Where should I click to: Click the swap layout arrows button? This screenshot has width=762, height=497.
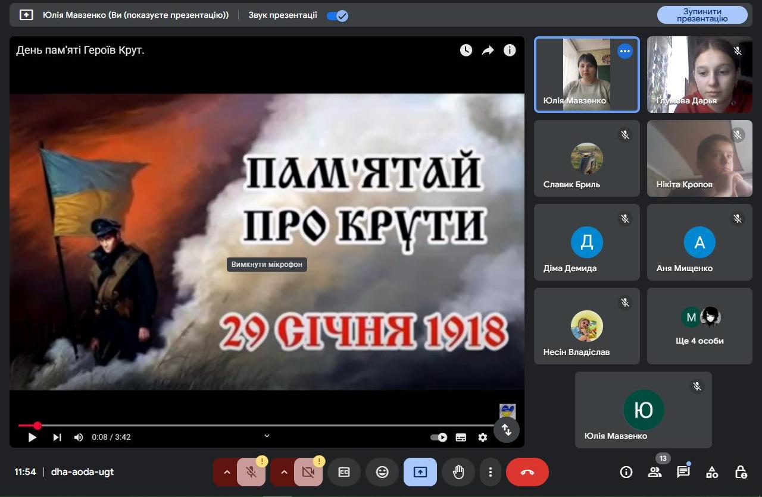click(507, 429)
